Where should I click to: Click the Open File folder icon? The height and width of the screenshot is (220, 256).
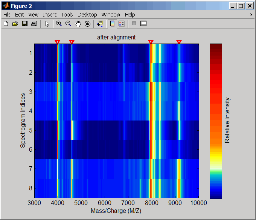15,24
